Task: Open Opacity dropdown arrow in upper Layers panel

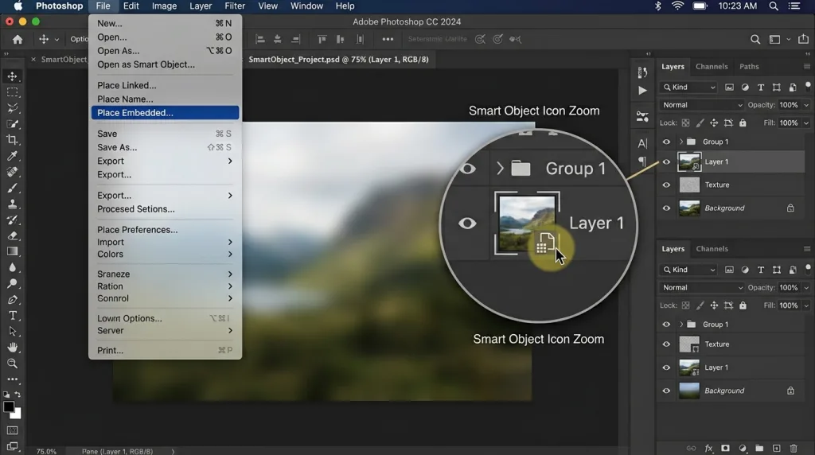Action: pos(806,105)
